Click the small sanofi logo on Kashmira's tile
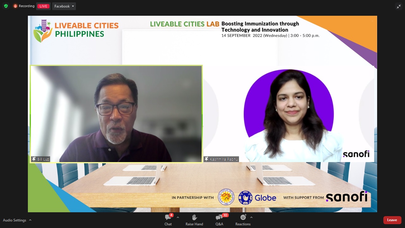This screenshot has width=405, height=228. coord(356,154)
